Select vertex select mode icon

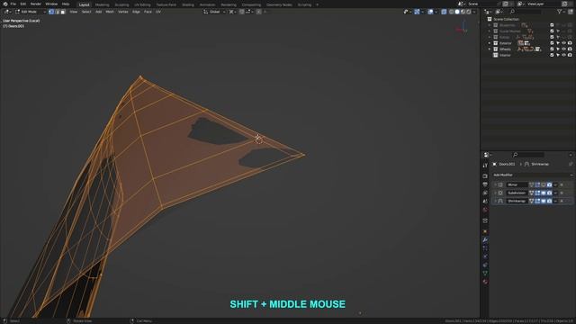pos(51,12)
